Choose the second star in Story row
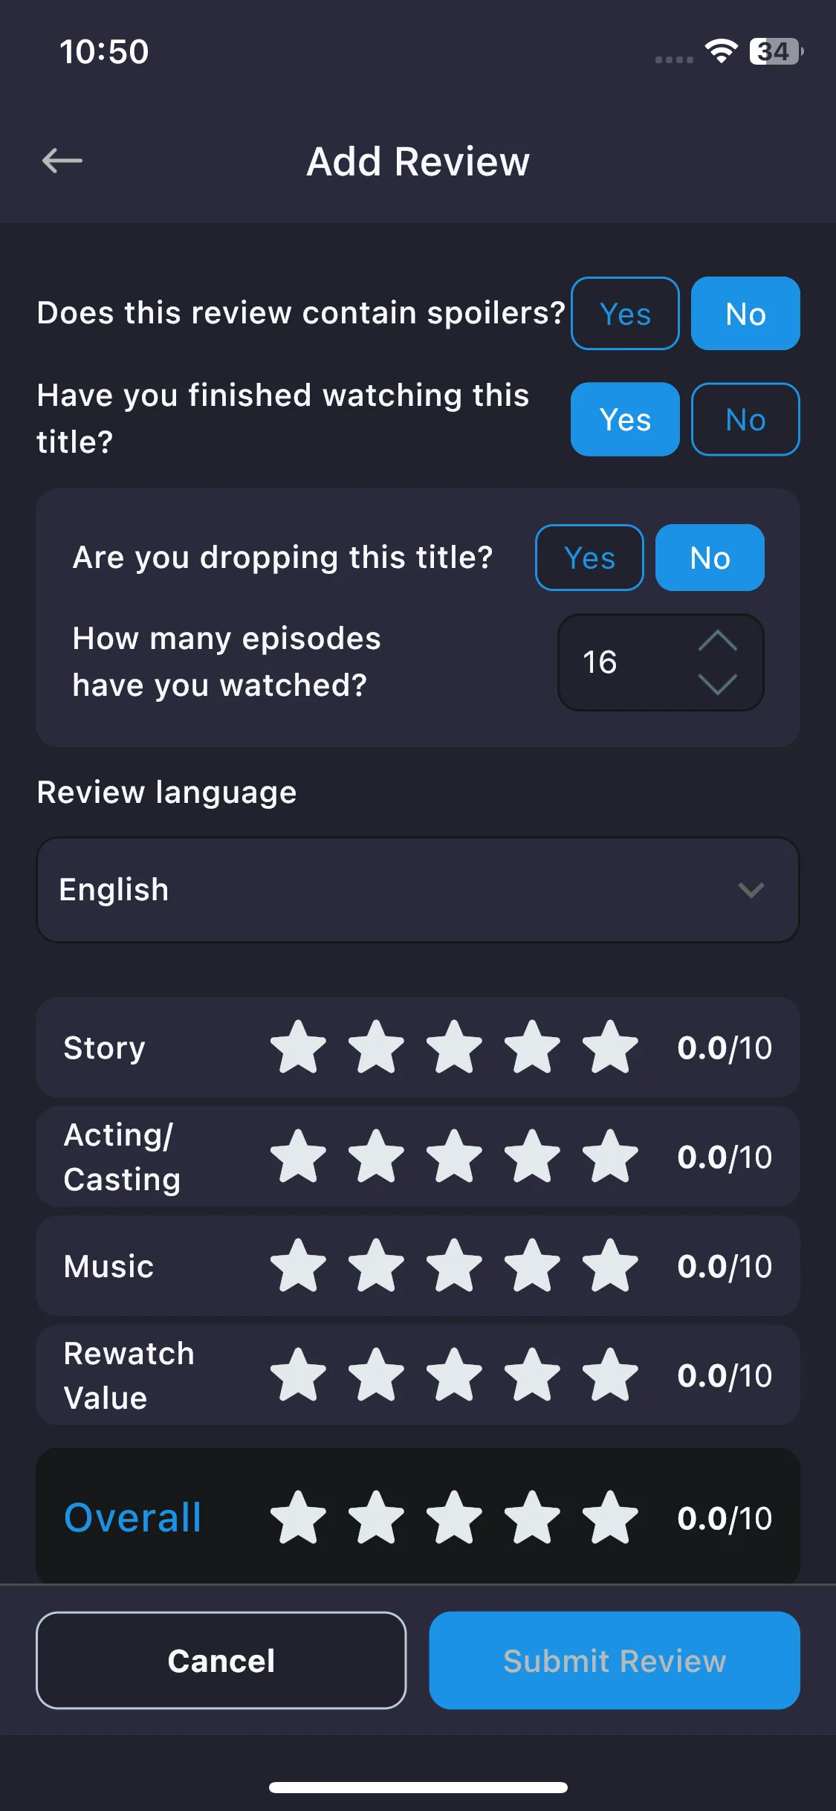The height and width of the screenshot is (1811, 836). pyautogui.click(x=376, y=1047)
